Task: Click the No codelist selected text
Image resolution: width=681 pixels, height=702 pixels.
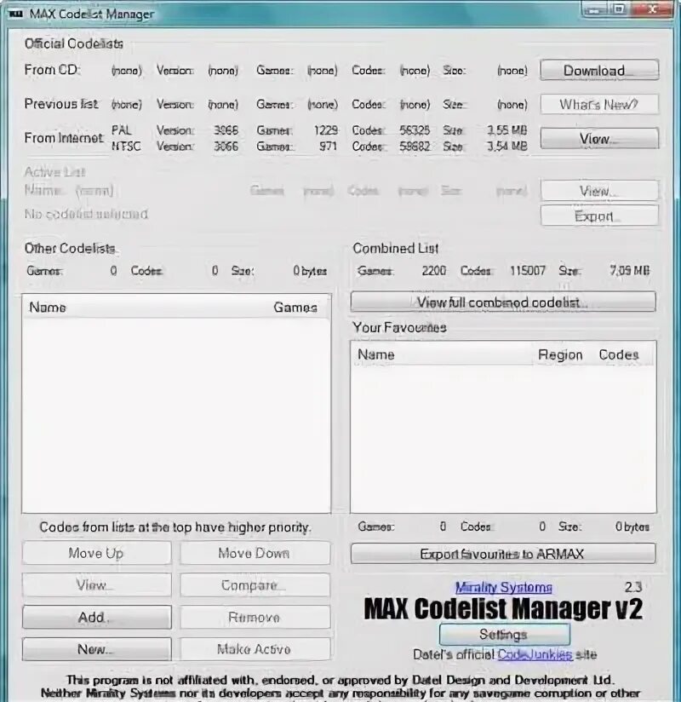Action: point(86,214)
